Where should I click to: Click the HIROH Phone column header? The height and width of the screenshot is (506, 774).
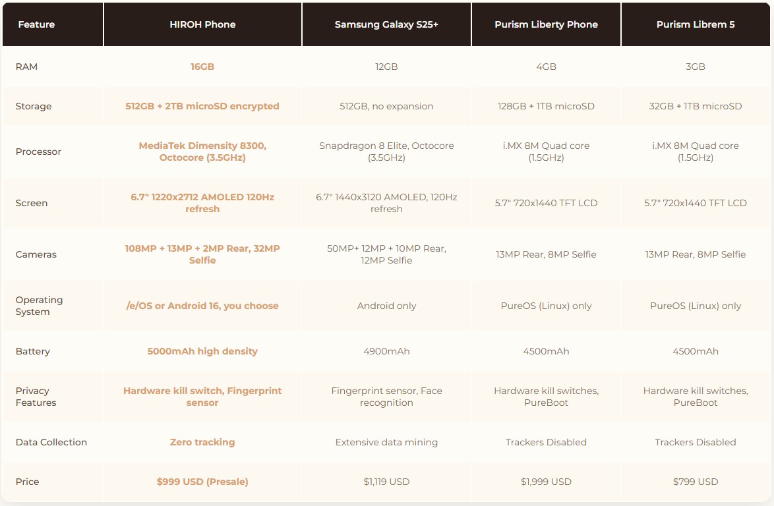pyautogui.click(x=202, y=24)
